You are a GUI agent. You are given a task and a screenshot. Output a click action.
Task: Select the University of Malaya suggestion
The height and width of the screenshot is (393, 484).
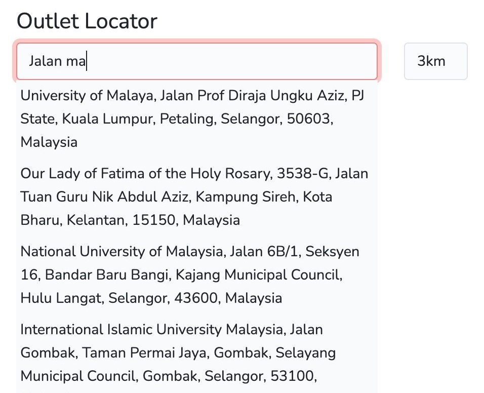197,119
